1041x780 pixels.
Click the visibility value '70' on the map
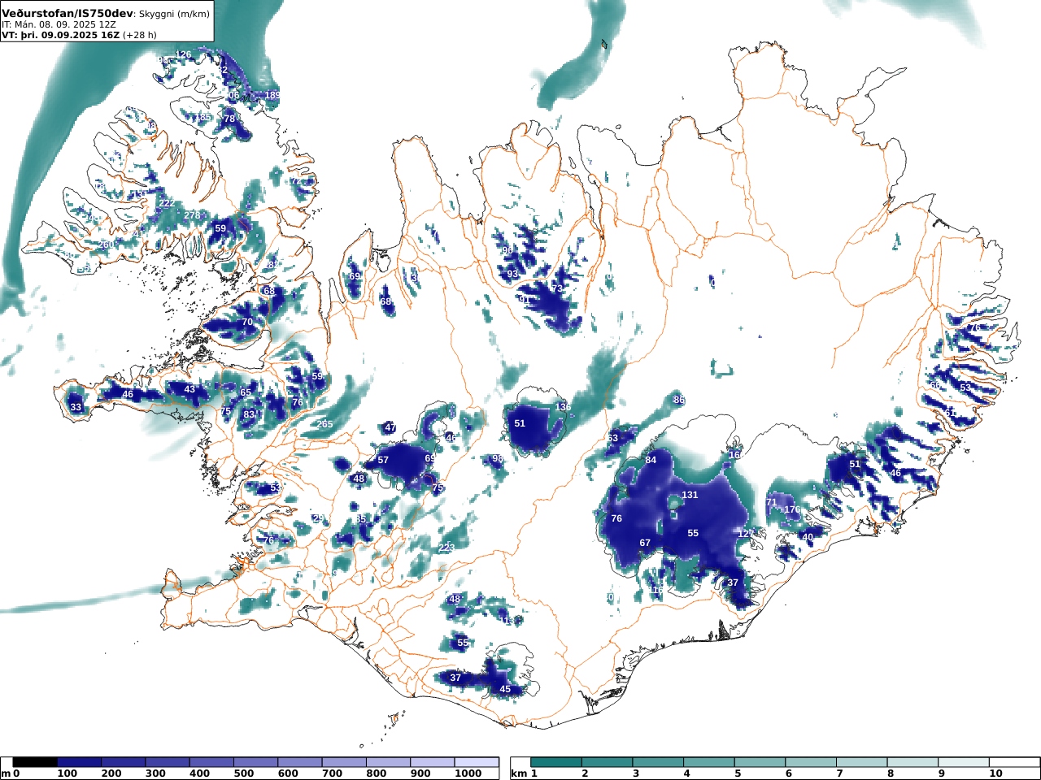pyautogui.click(x=247, y=322)
